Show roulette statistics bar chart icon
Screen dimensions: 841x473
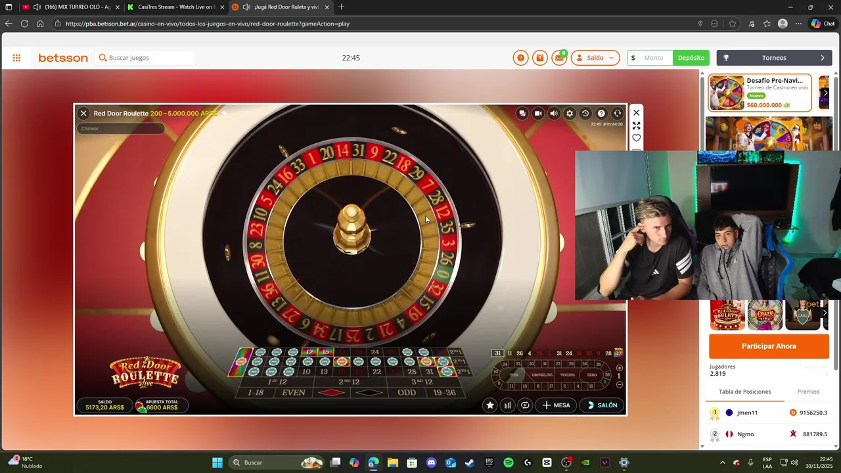(x=507, y=405)
